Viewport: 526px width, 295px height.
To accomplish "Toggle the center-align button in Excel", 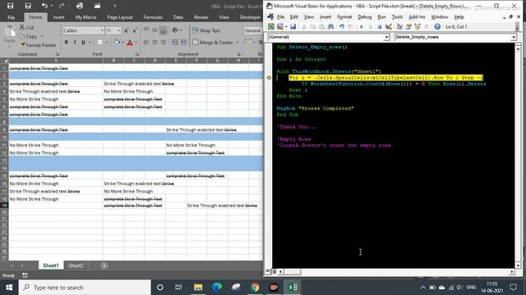I will (155, 42).
